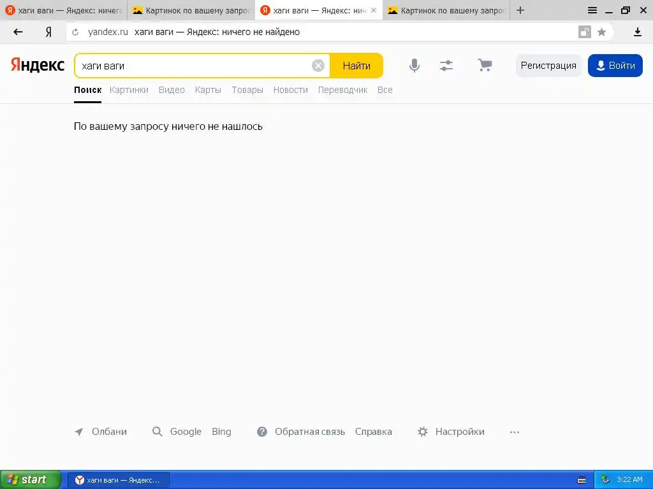This screenshot has height=489, width=653.
Task: Open downloads with the arrow icon
Action: pyautogui.click(x=637, y=32)
